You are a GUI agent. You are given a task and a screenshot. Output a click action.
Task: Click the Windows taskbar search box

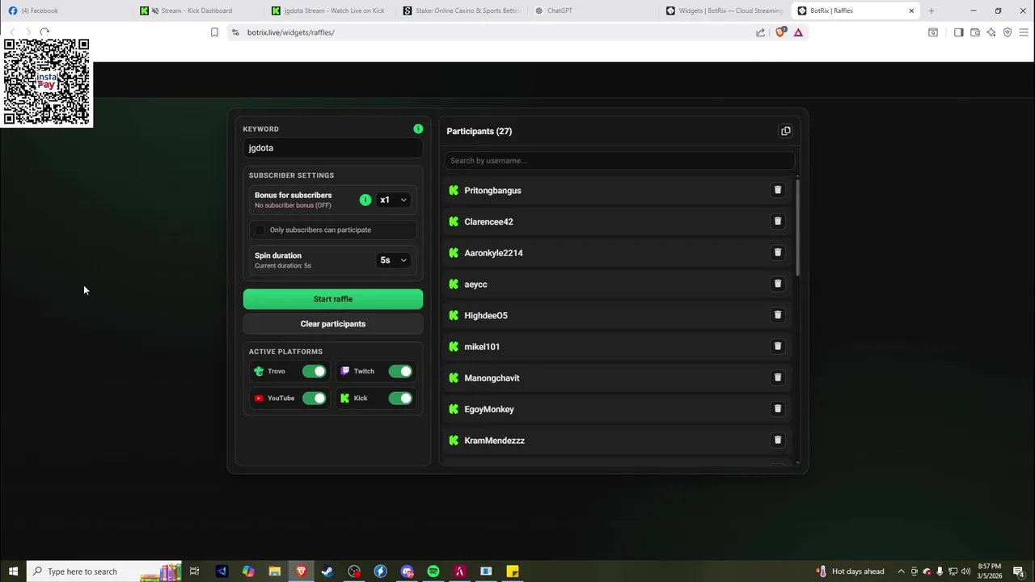click(x=103, y=571)
